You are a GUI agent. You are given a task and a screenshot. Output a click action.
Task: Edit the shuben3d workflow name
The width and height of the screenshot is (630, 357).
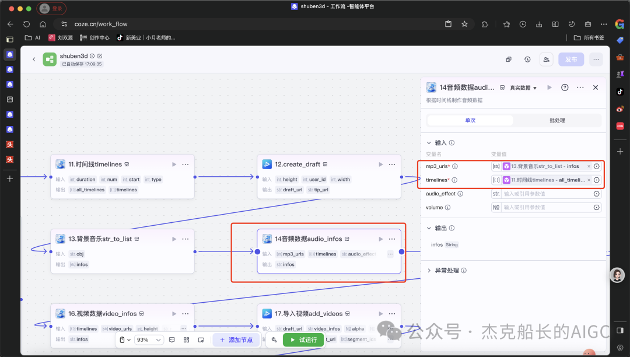pyautogui.click(x=100, y=56)
